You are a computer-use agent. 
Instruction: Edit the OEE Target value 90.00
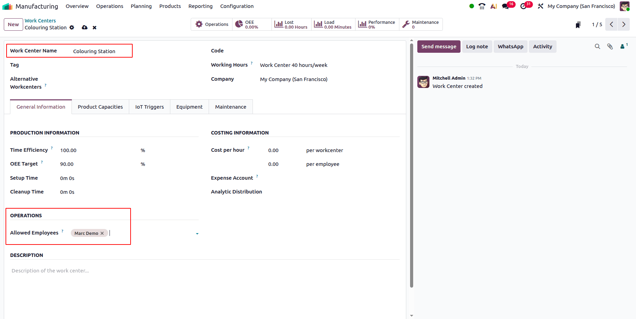[x=98, y=164]
